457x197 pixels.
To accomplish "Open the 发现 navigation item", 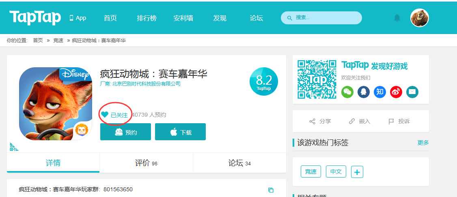I will (220, 18).
